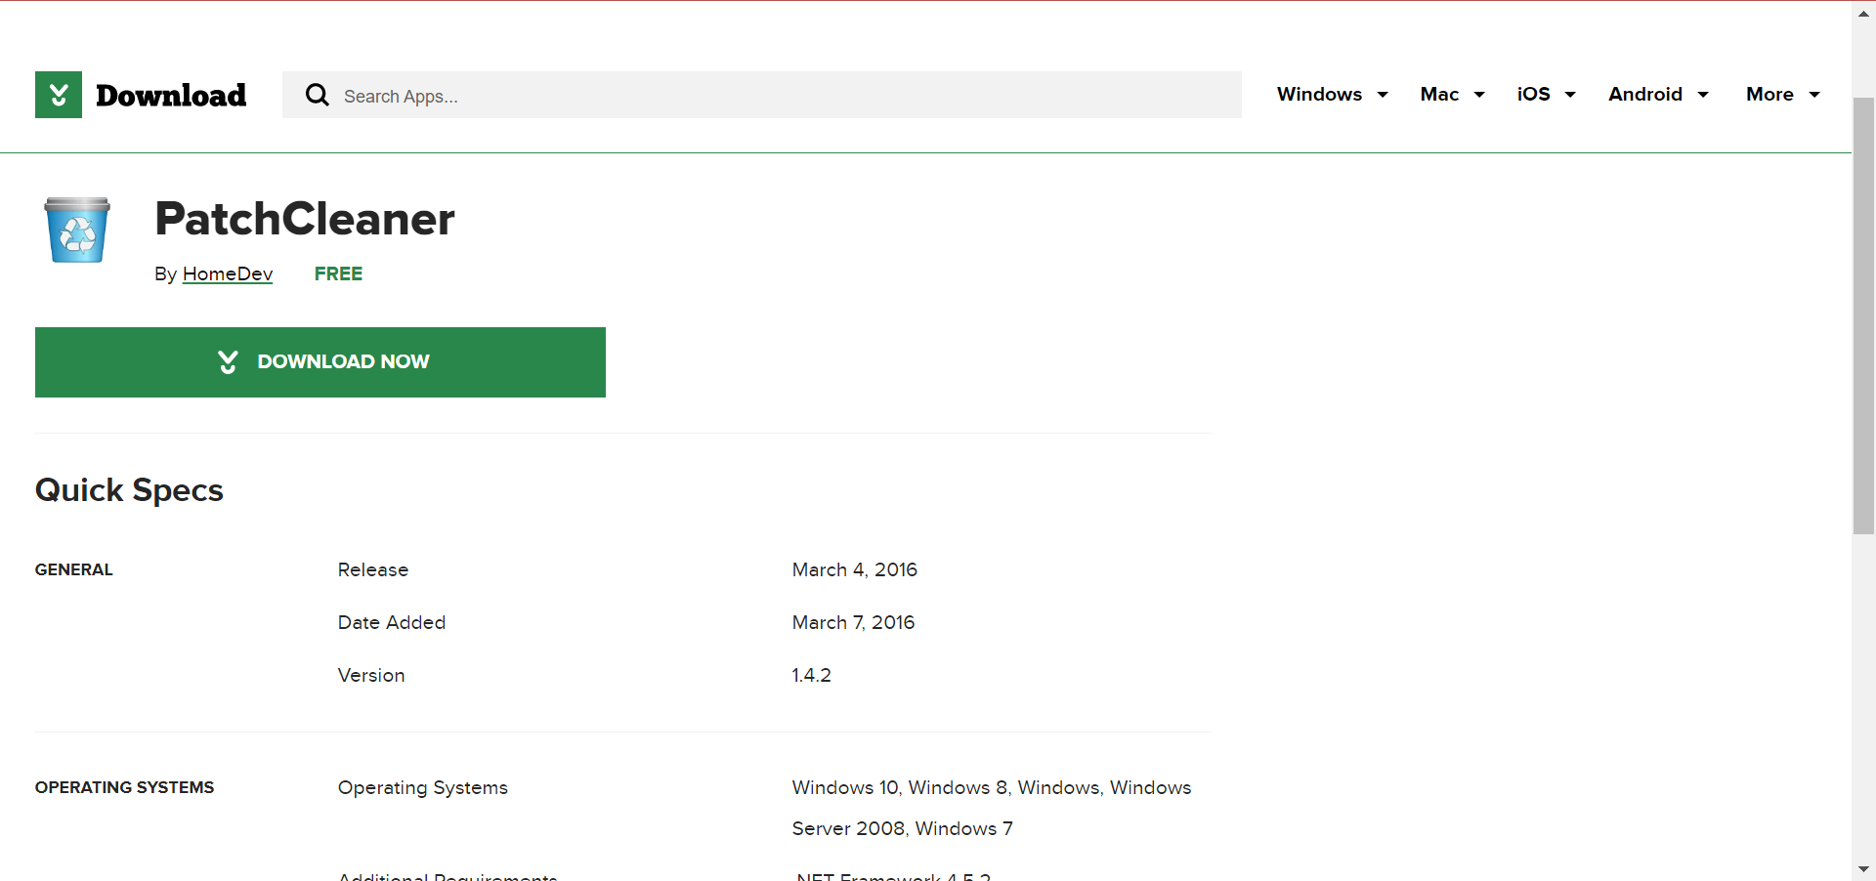Click the Quick Specs heading
1876x881 pixels.
129,490
